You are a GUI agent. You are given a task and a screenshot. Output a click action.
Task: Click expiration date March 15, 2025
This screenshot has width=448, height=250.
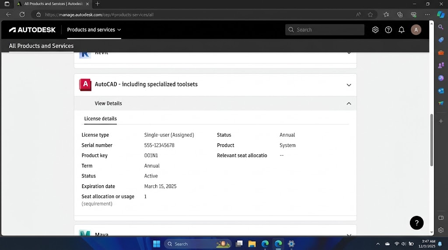[160, 186]
